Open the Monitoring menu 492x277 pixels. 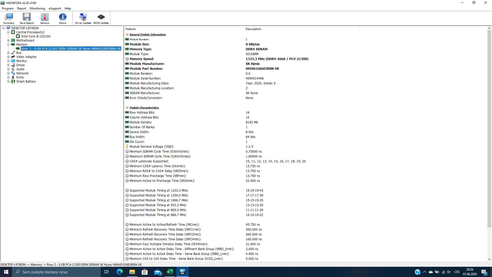(37, 8)
